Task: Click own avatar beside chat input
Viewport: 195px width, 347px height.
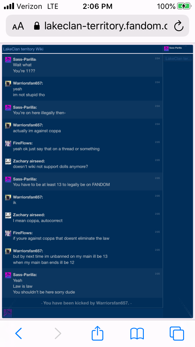Action: [8, 313]
